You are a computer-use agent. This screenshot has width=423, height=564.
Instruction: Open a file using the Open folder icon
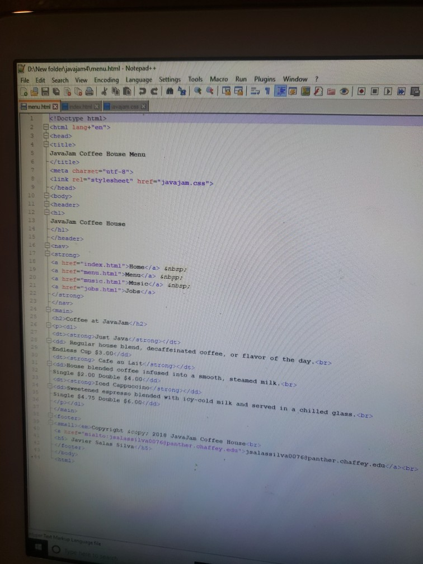(x=34, y=92)
